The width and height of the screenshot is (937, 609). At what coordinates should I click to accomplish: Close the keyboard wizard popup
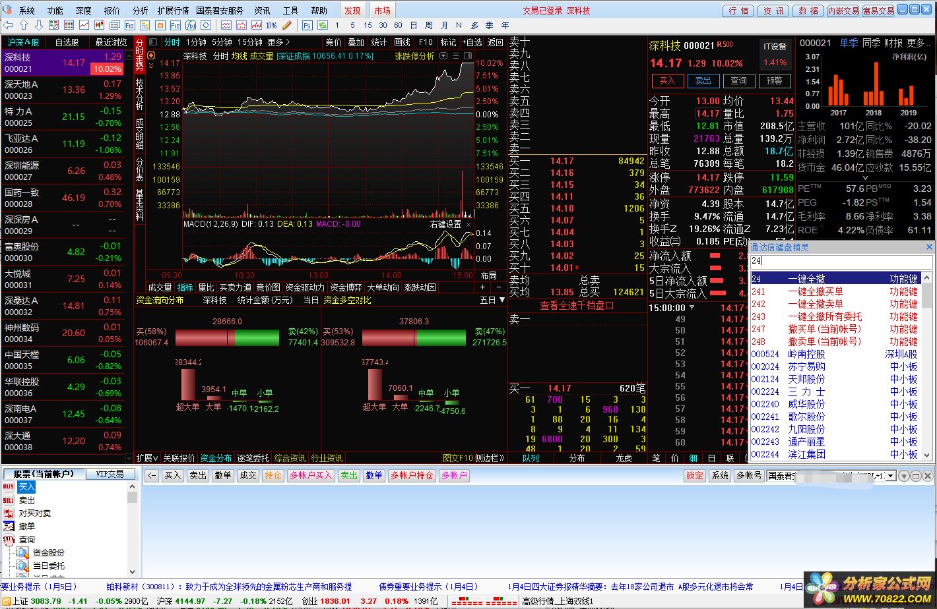[x=929, y=247]
